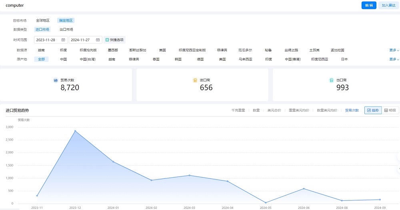
Task: Click the 加入雷达 button
Action: pos(388,6)
